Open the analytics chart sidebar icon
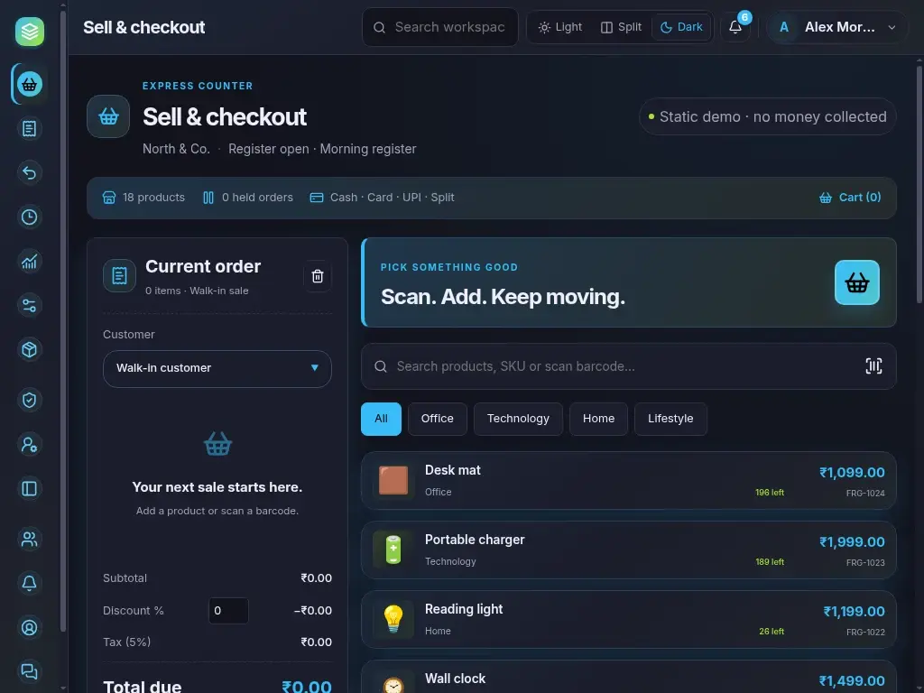924x693 pixels. (30, 261)
